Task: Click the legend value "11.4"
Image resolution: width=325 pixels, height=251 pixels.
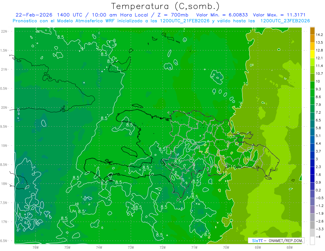Action: [x=319, y=66]
